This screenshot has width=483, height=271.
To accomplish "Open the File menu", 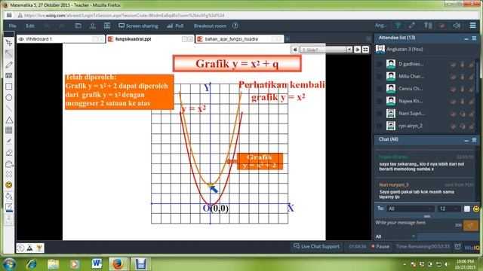I will (x=12, y=26).
